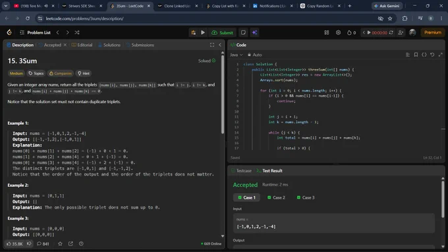This screenshot has width=448, height=252.
Task: Expand the Hint tag
Action: click(x=84, y=73)
